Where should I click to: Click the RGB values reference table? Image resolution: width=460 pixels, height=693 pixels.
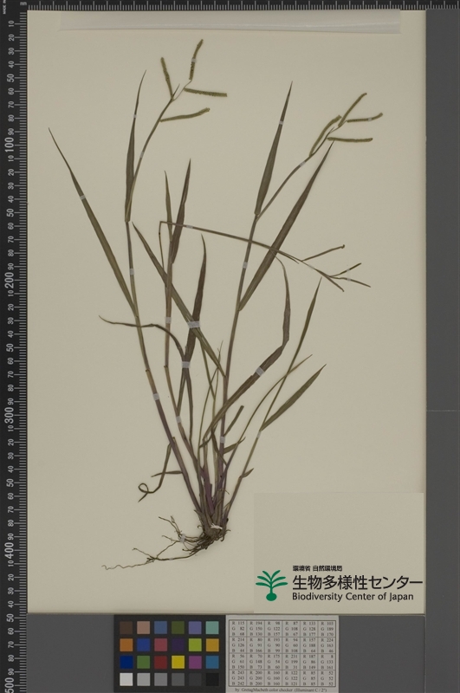(282, 653)
